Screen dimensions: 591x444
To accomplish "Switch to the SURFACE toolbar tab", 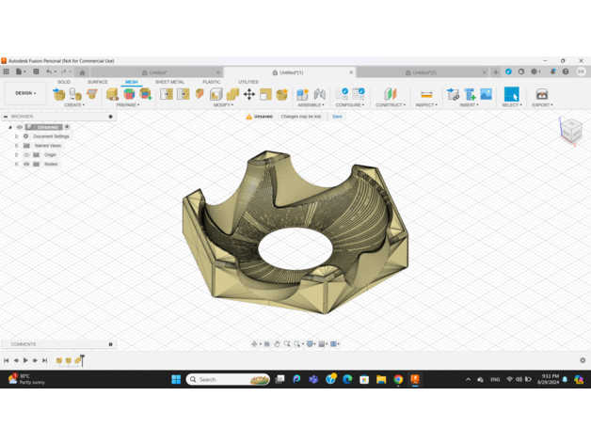I will 98,82.
